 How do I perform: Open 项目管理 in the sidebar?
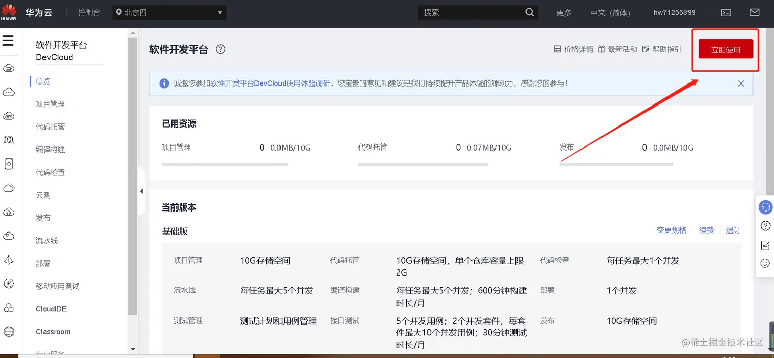(x=50, y=104)
